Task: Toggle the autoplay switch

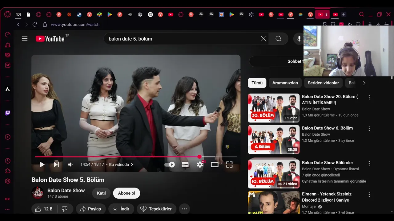Action: (x=170, y=165)
